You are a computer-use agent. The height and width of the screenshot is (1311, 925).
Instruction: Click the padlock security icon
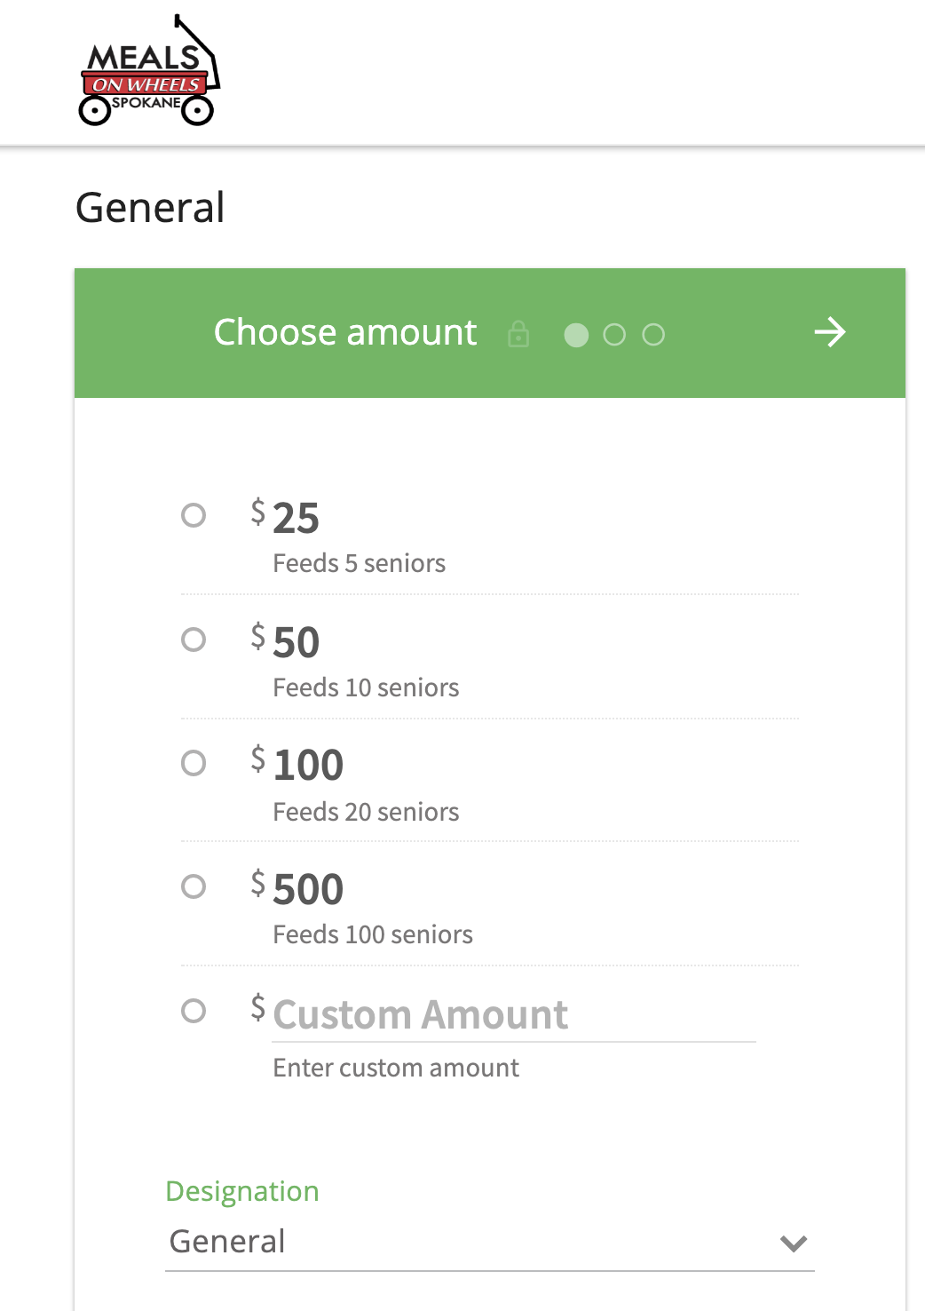pos(518,334)
